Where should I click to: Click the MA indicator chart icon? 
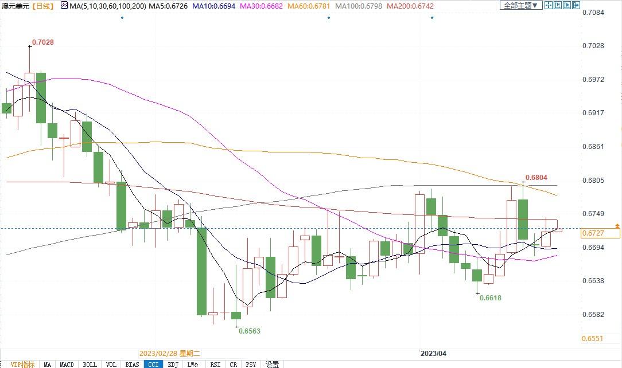click(x=64, y=6)
